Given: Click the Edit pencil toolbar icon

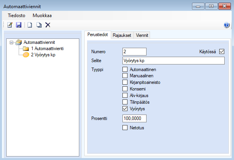Looking at the screenshot, I should click(x=10, y=25).
